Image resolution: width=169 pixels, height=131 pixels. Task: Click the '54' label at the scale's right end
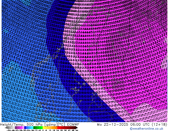point(77,130)
